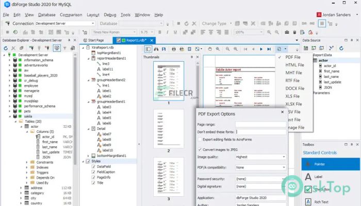The width and height of the screenshot is (361, 206).
Task: Expand the Constraints folder
Action: [x=27, y=162]
